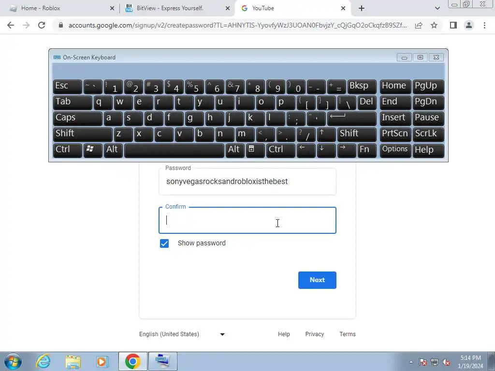495x371 pixels.
Task: Tap the context menu key on keyboard
Action: click(255, 150)
